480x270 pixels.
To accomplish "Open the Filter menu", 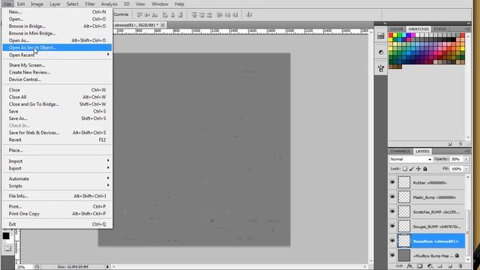I will point(90,4).
